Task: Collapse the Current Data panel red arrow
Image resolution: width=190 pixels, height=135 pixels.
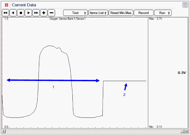Action: tap(7, 5)
